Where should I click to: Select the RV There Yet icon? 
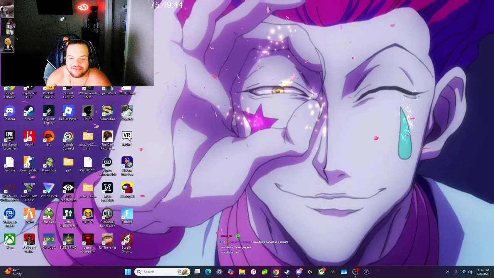tap(107, 242)
